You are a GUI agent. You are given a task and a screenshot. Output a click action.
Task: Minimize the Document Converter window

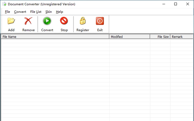click(164, 4)
